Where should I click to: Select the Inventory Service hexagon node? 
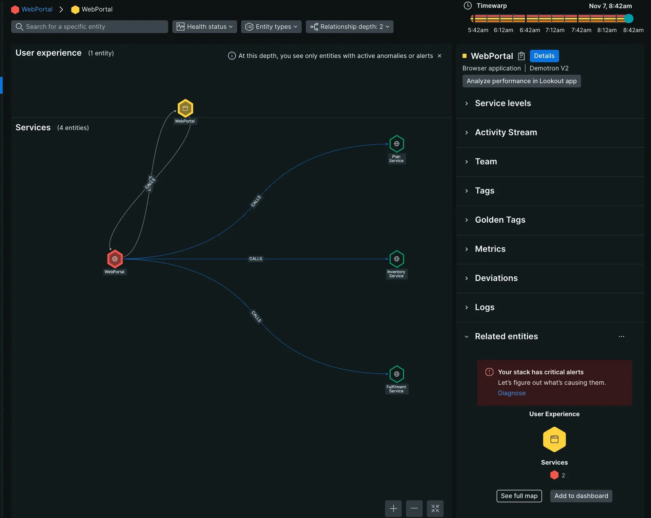(x=396, y=259)
